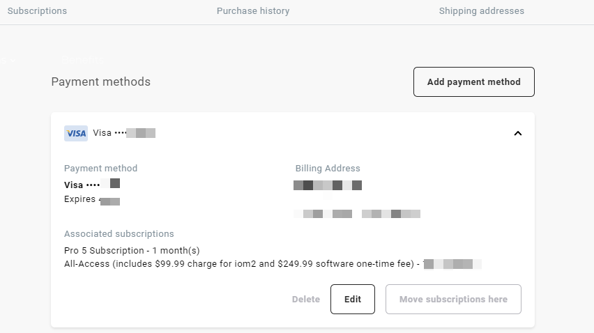594x333 pixels.
Task: Click the bold Visa card number text
Action: tap(92, 185)
